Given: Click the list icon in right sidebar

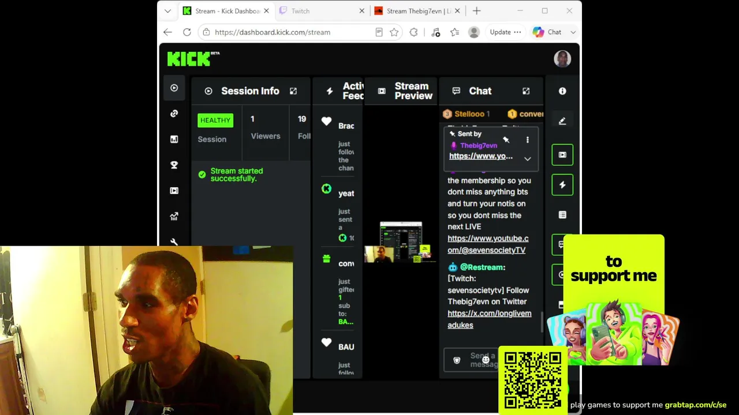Looking at the screenshot, I should [562, 214].
